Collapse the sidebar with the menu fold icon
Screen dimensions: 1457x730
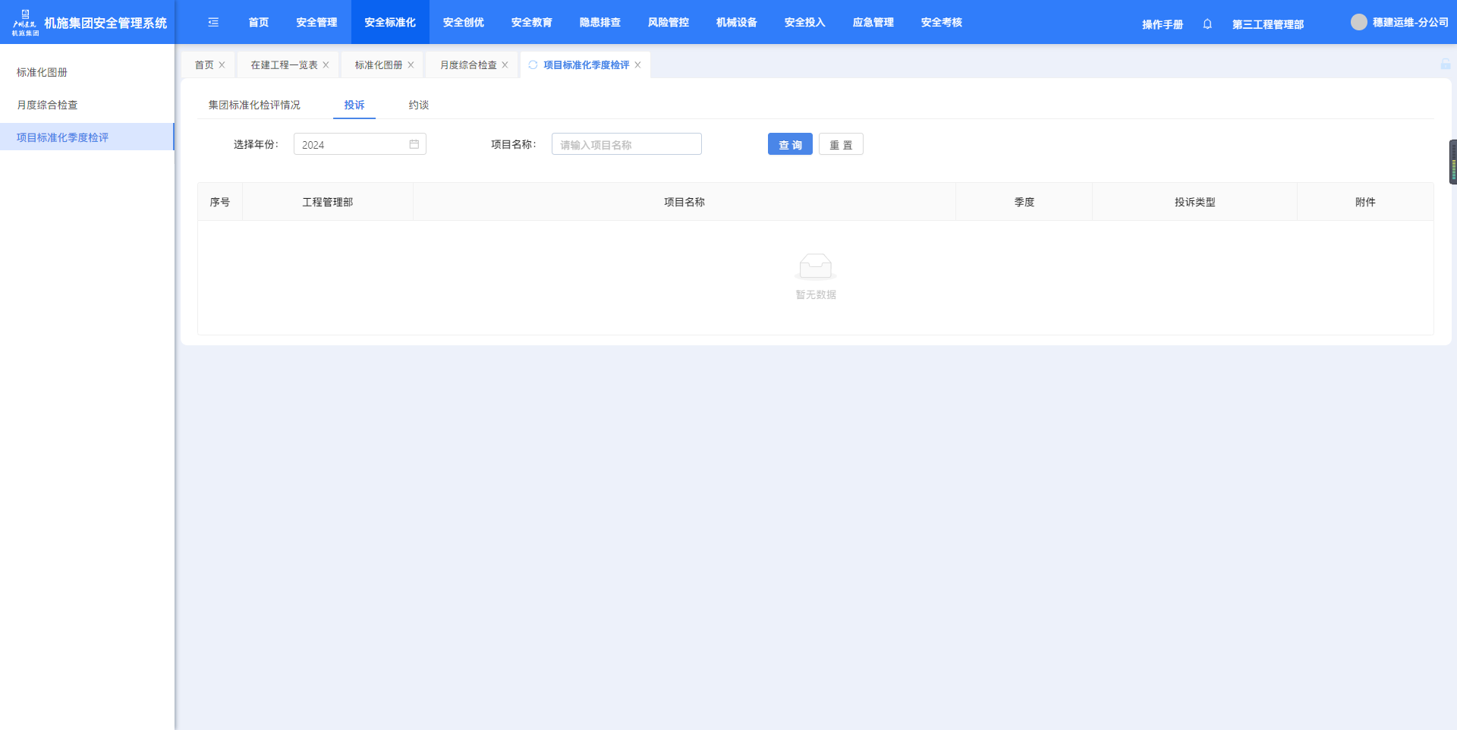click(x=213, y=23)
